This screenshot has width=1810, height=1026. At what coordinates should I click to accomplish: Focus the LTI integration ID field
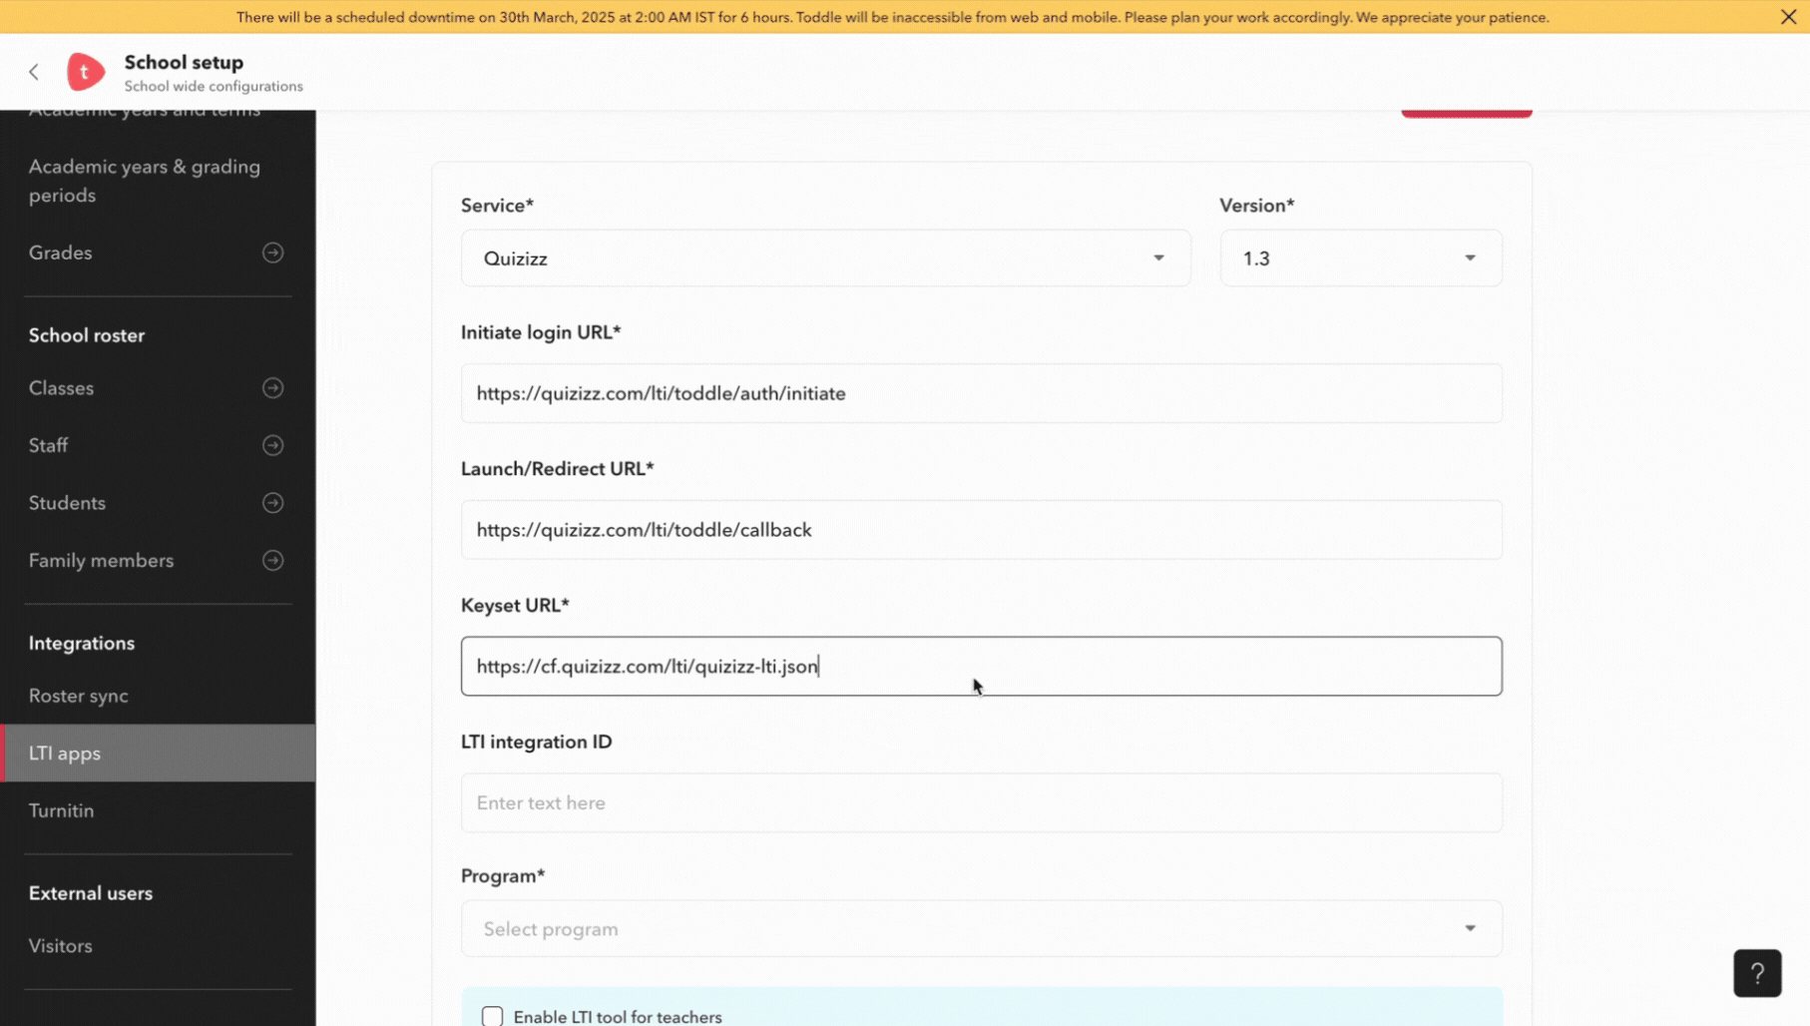(981, 802)
